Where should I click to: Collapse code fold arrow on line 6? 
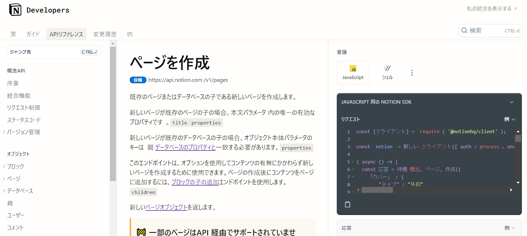point(353,170)
